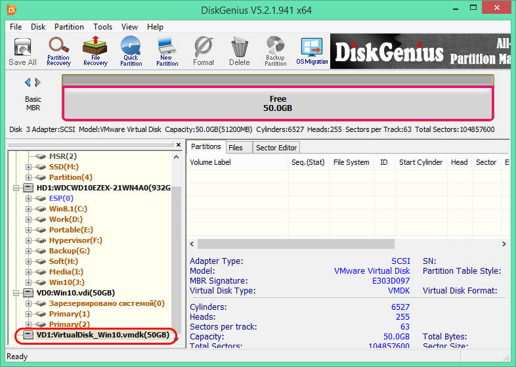Select Hypervisor(F:) partition label

pyautogui.click(x=75, y=240)
